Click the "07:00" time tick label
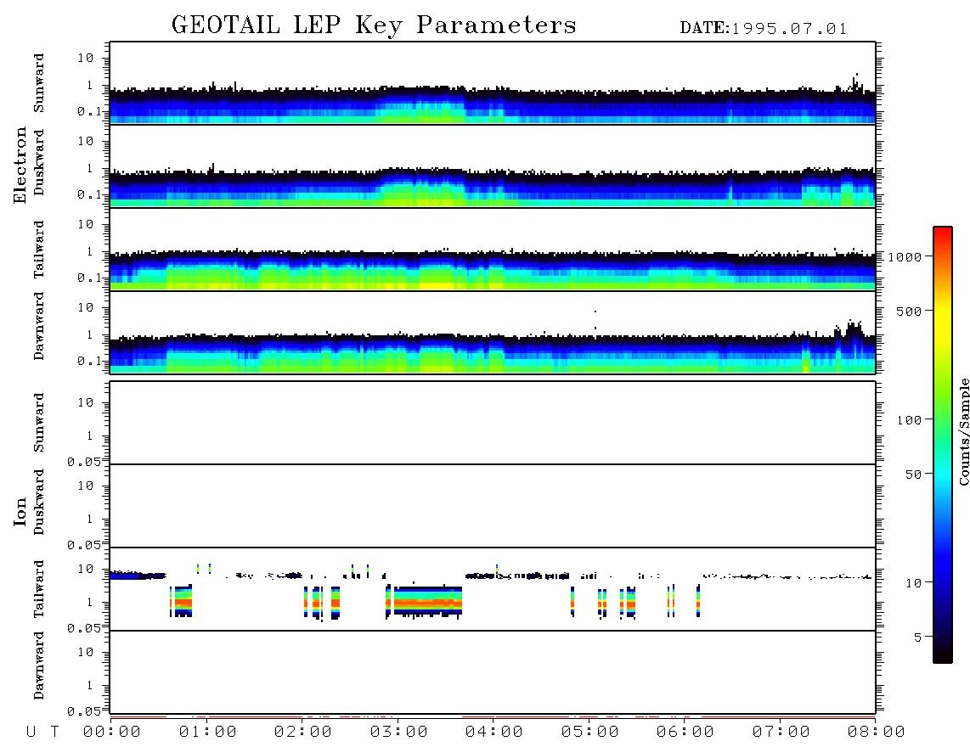Viewport: 970px width, 747px height. click(781, 733)
